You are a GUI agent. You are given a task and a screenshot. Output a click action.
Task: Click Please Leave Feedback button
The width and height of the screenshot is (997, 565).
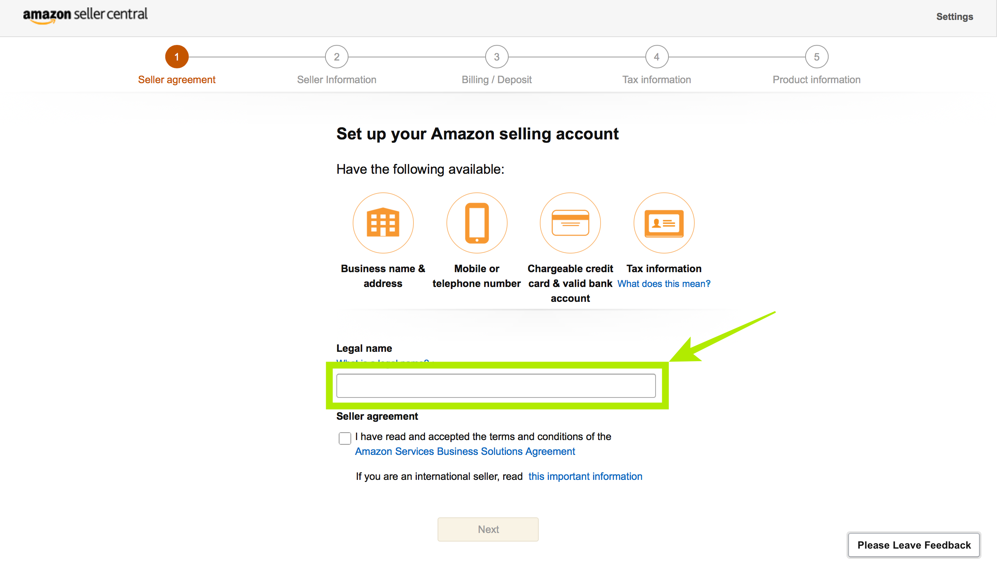tap(914, 545)
